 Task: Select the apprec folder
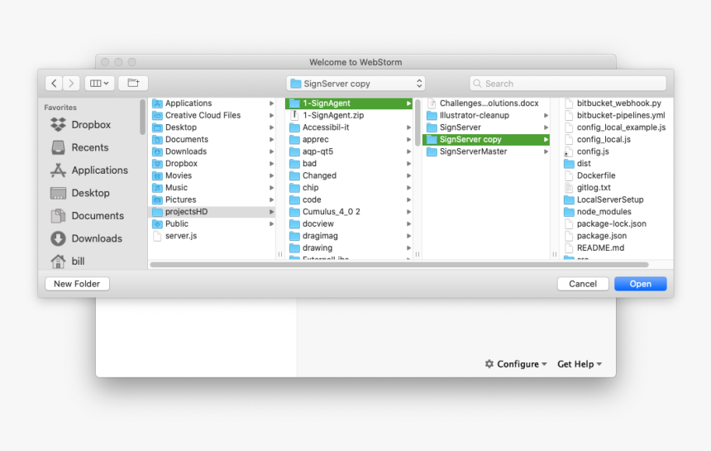pos(349,139)
